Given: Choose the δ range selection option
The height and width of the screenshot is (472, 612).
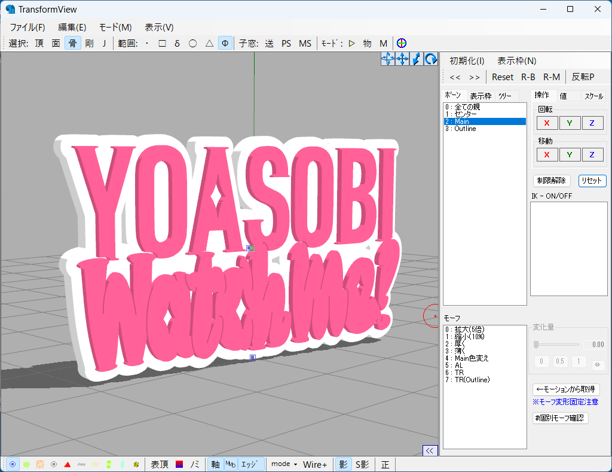Looking at the screenshot, I should pos(177,43).
